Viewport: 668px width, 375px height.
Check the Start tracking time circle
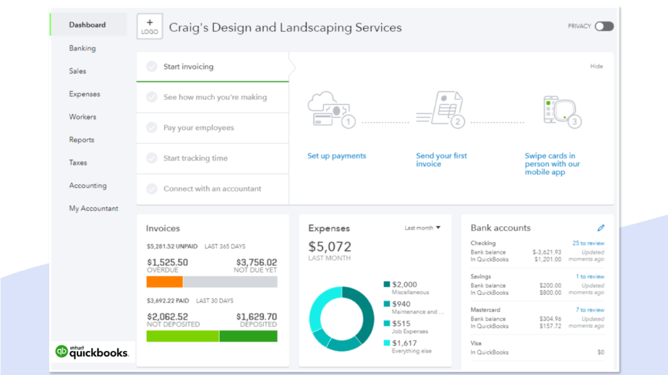coord(151,158)
